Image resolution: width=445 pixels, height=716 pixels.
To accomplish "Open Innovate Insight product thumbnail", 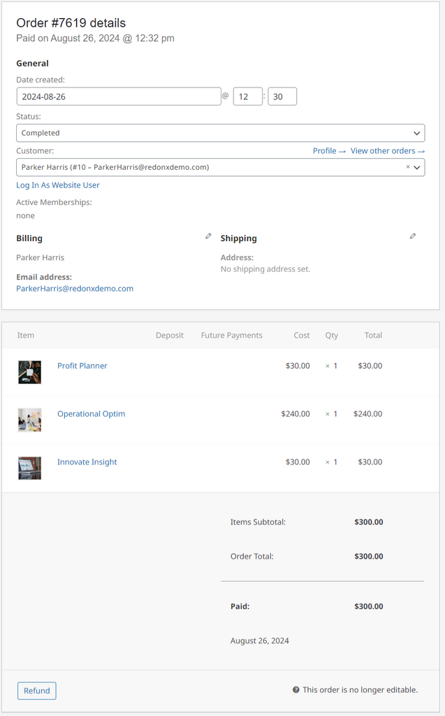I will pyautogui.click(x=29, y=468).
